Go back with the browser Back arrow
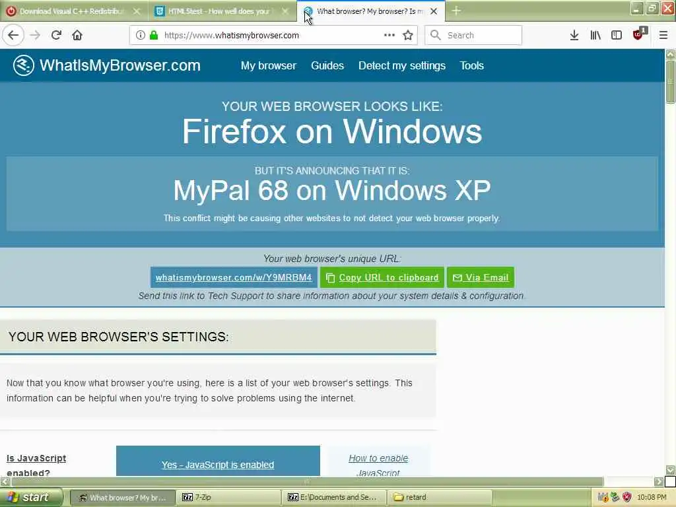 pyautogui.click(x=13, y=36)
